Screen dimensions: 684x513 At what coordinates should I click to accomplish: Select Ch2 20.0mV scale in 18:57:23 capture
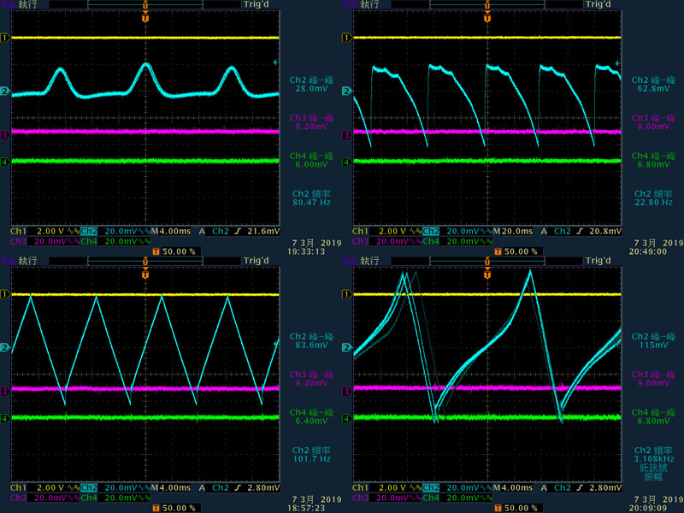[x=115, y=487]
